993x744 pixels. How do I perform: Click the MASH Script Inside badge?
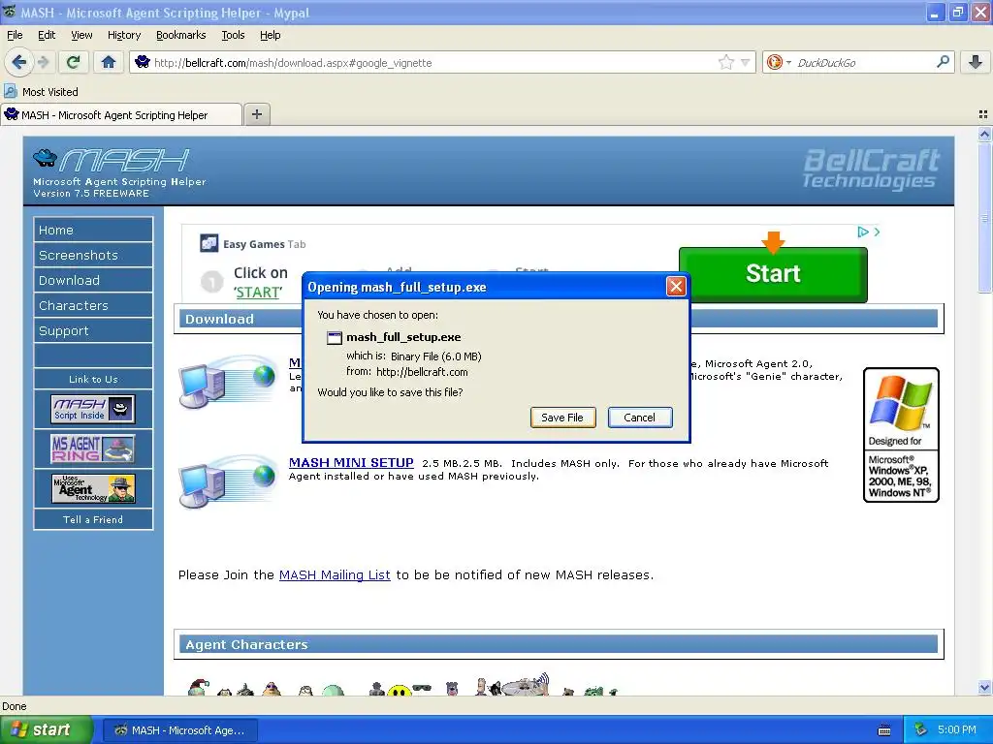tap(93, 409)
